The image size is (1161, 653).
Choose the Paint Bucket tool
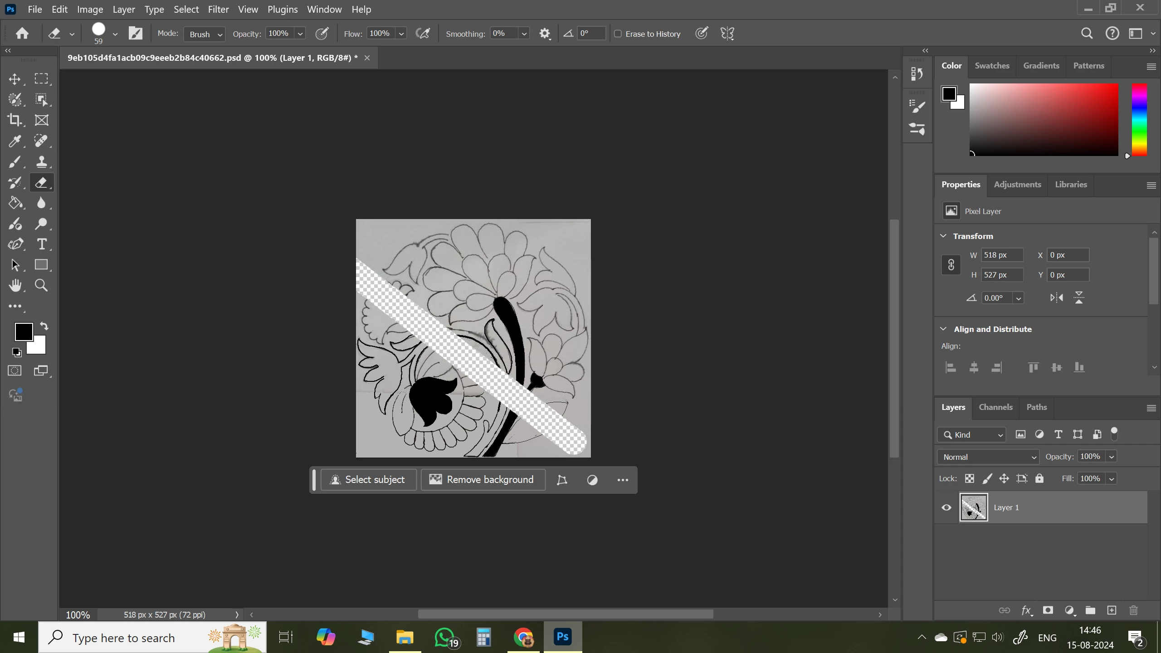(15, 203)
